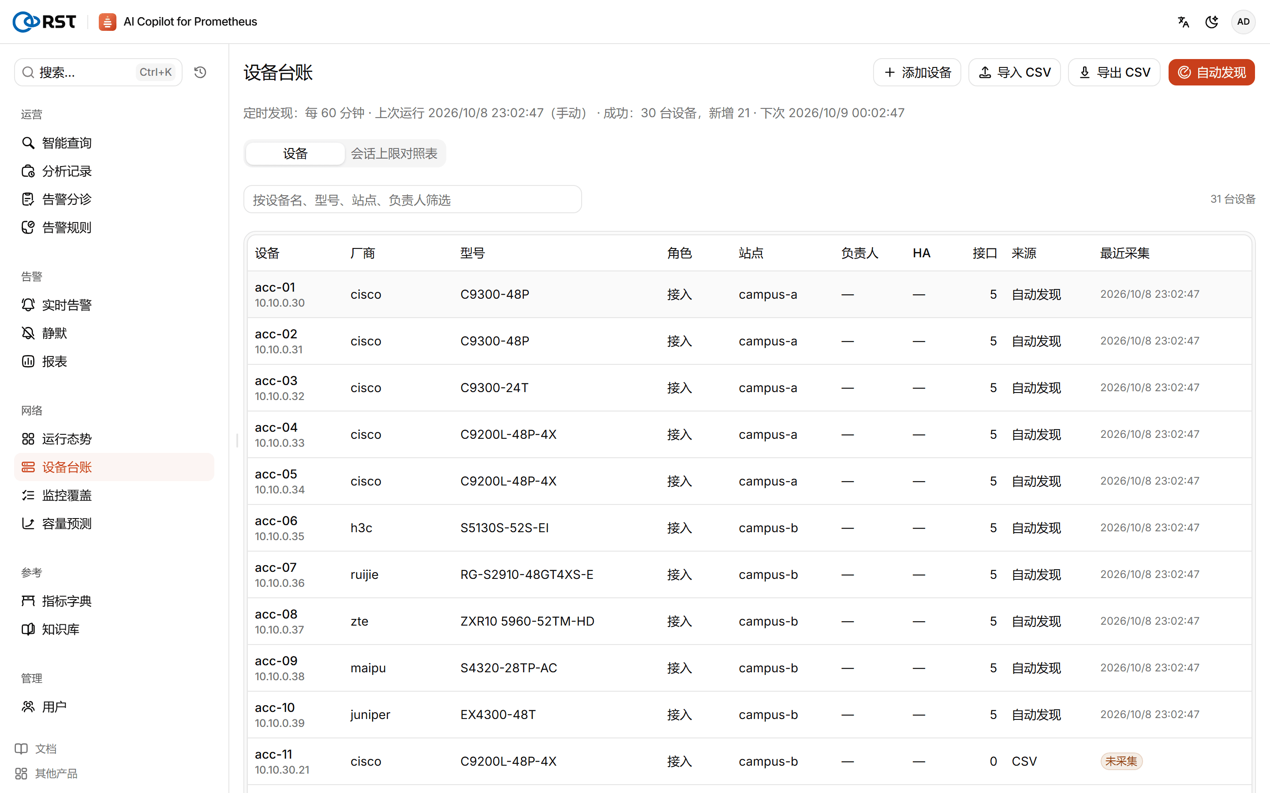Screen dimensions: 1270x793
Task: Click the sidebar collapse handle
Action: [237, 441]
